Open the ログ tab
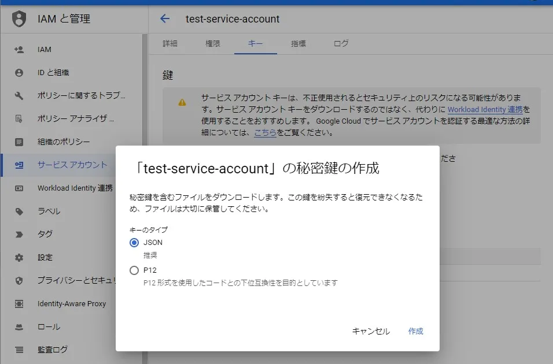Image resolution: width=553 pixels, height=364 pixels. [341, 44]
